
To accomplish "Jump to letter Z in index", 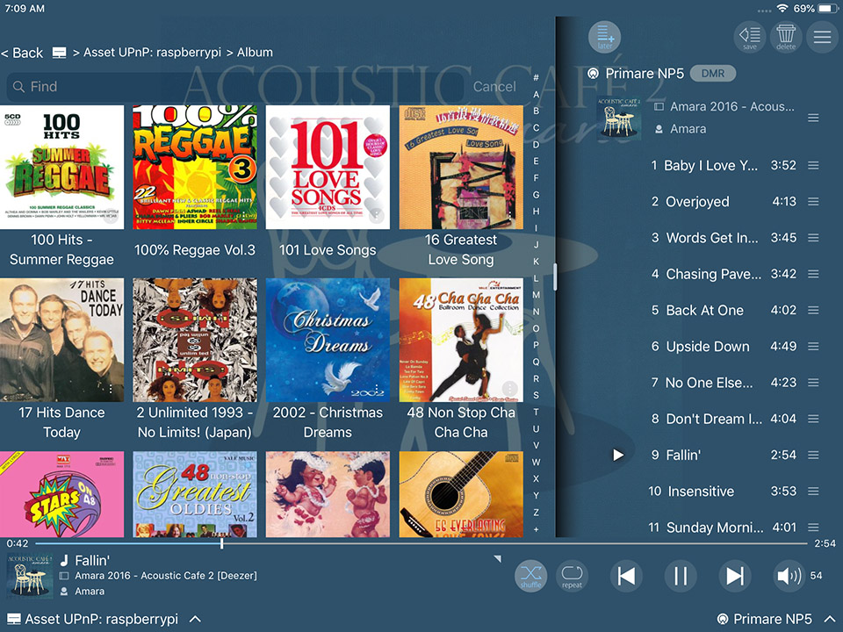I will [536, 513].
